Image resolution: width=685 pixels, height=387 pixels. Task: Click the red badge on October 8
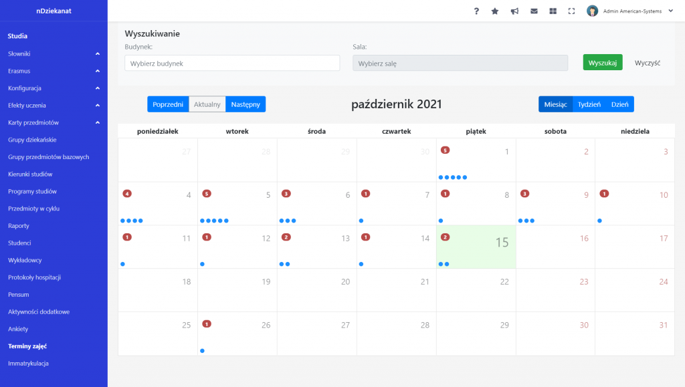coord(445,193)
